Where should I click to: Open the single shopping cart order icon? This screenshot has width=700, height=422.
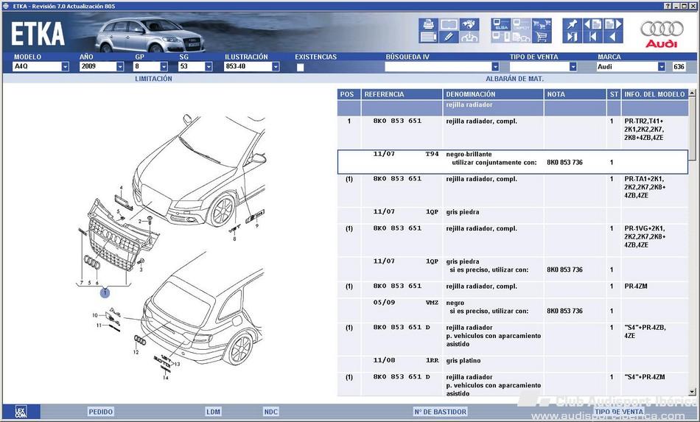click(542, 37)
